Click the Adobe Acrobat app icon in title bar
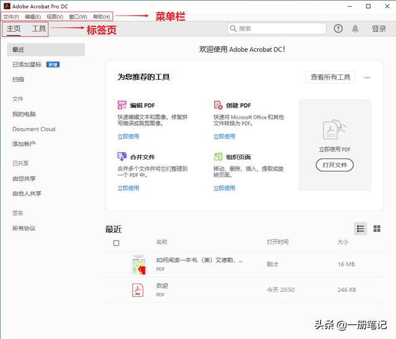 pyautogui.click(x=7, y=6)
